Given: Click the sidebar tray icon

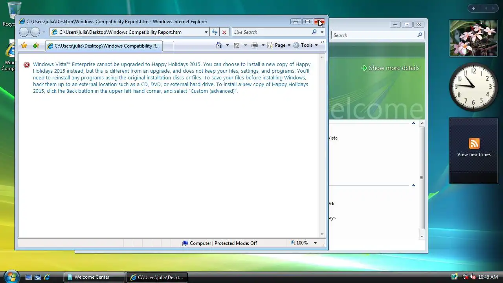Looking at the screenshot, I should 455,277.
